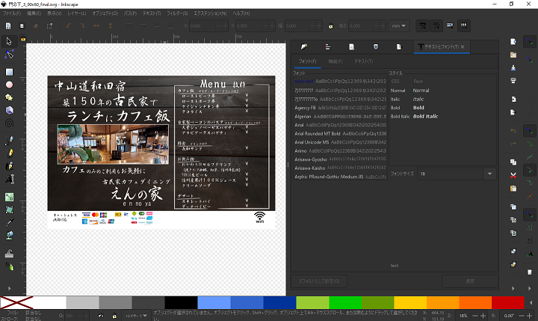Toggle current layer visibility eye
This screenshot has height=321, width=538.
point(101,316)
